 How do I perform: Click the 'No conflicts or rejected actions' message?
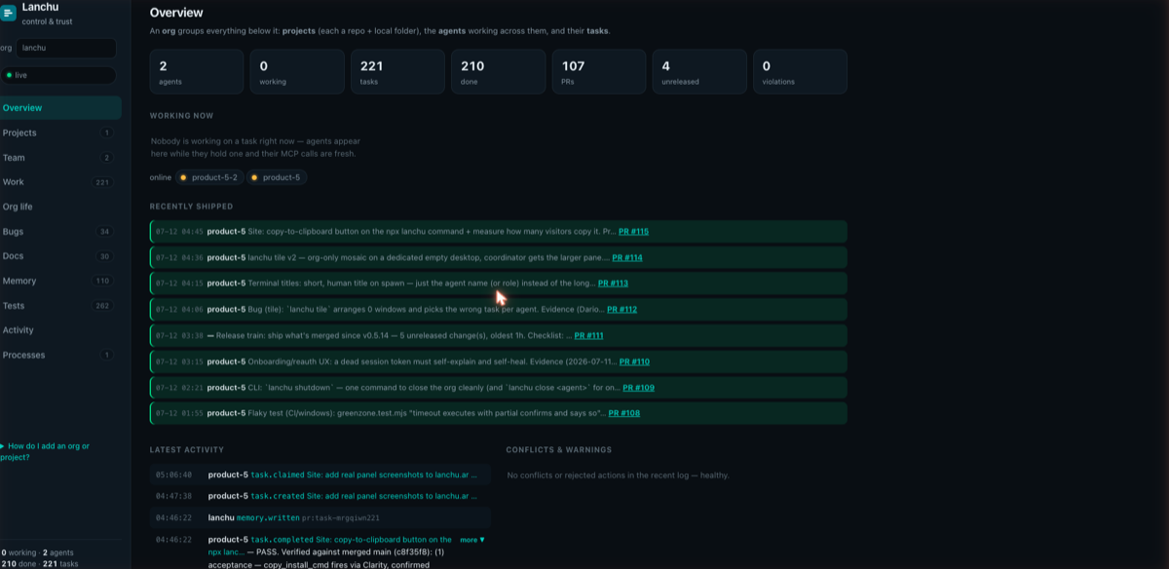tap(618, 475)
